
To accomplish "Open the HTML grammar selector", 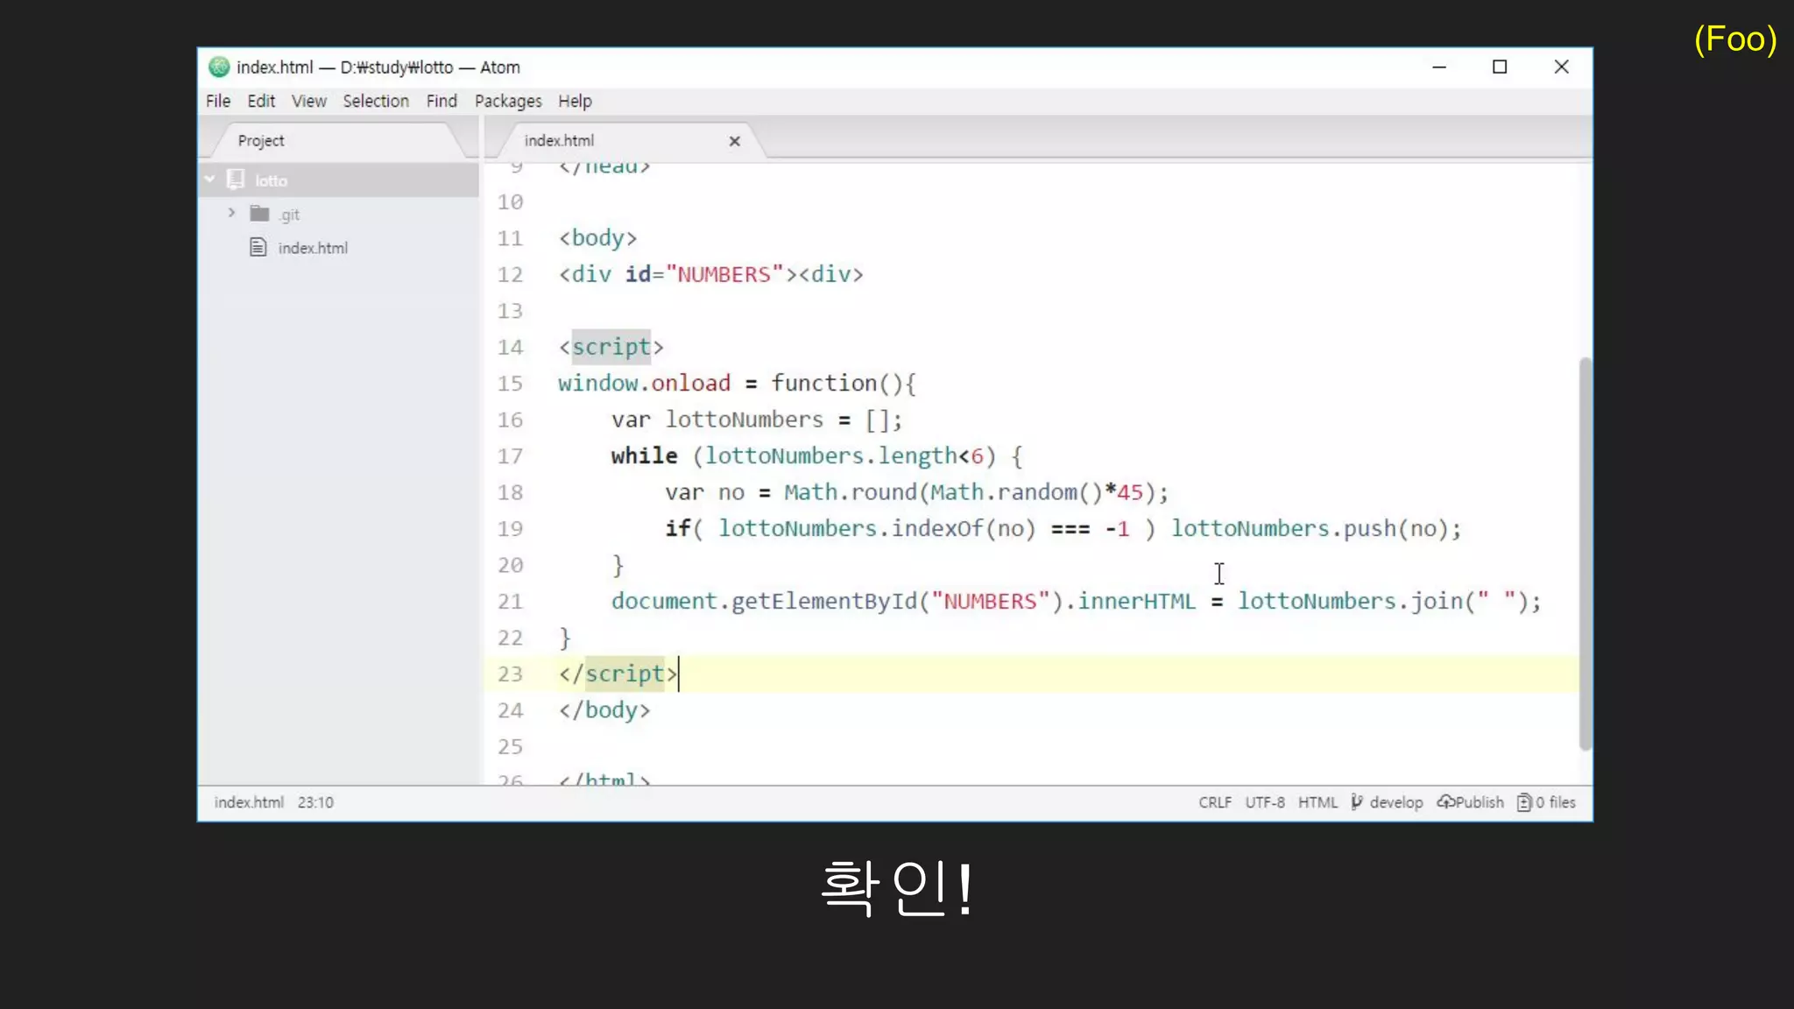I will click(1317, 802).
